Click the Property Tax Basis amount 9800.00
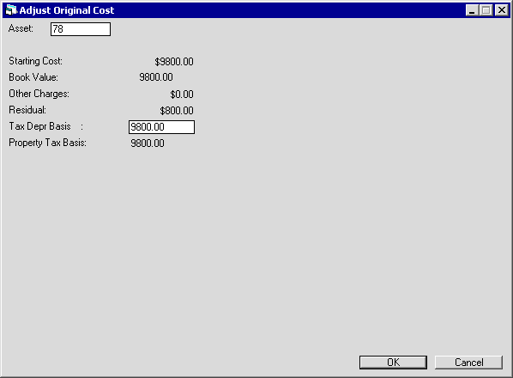Viewport: 513px width, 378px height. [148, 143]
